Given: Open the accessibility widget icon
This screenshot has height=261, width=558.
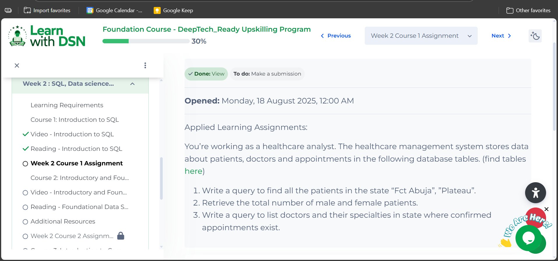Looking at the screenshot, I should (x=535, y=193).
